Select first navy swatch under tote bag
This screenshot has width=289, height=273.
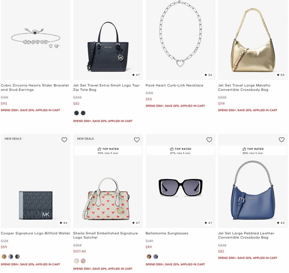[76, 113]
